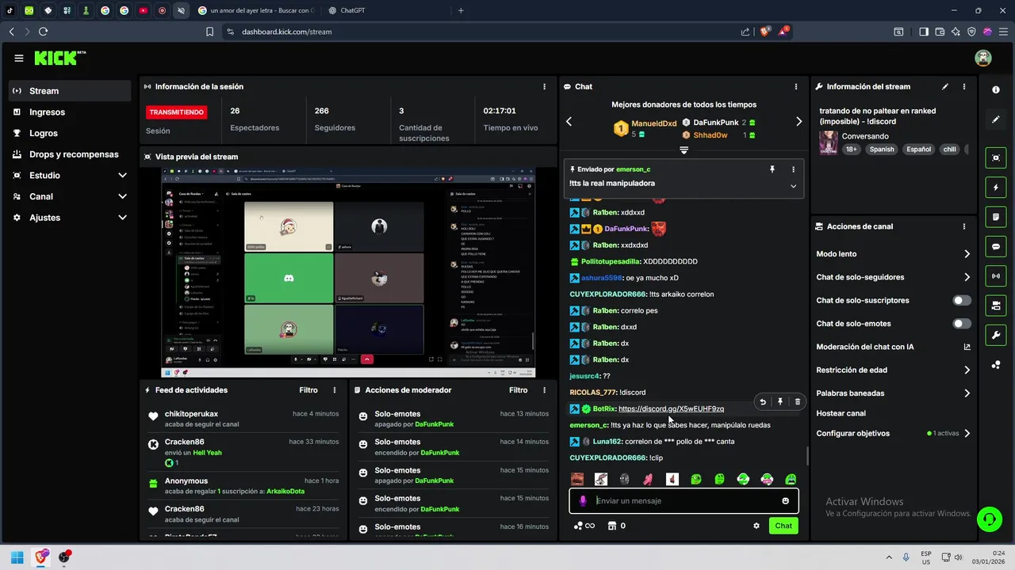Toggle Chat de solo-emotes switch
Image resolution: width=1015 pixels, height=570 pixels.
click(962, 324)
